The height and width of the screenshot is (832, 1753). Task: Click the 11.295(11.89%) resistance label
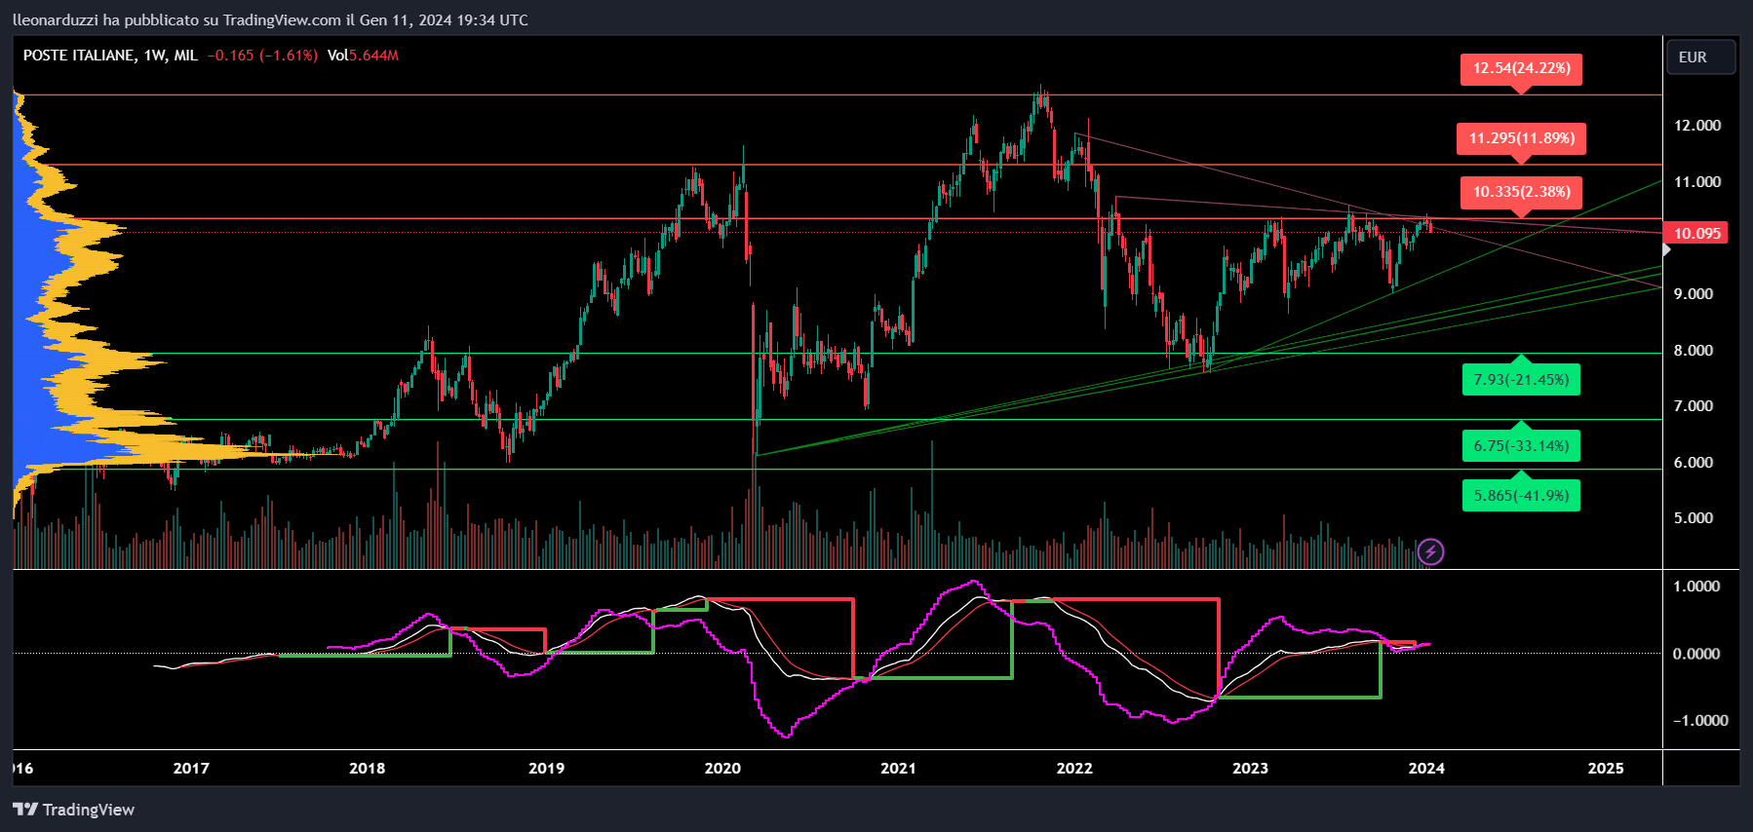tap(1522, 138)
